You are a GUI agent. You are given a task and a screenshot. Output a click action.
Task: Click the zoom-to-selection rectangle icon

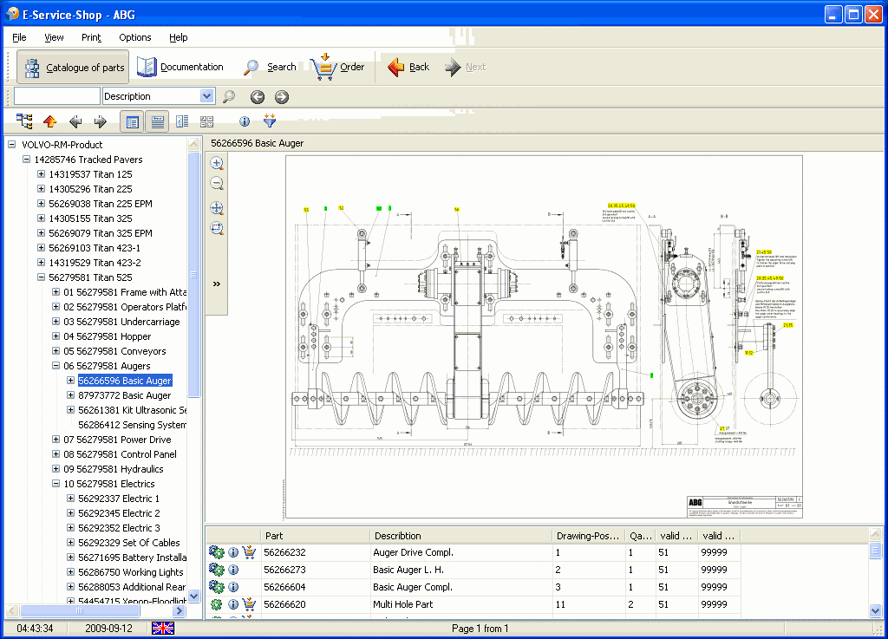pos(217,229)
